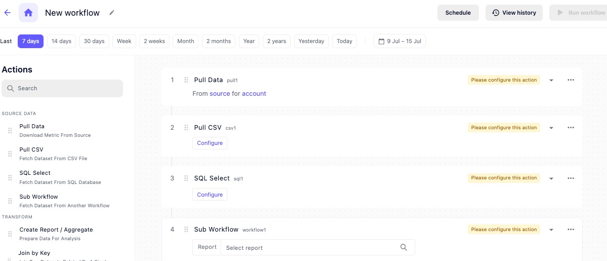Click search magnifier in Select report field
Image resolution: width=607 pixels, height=261 pixels.
pos(403,247)
